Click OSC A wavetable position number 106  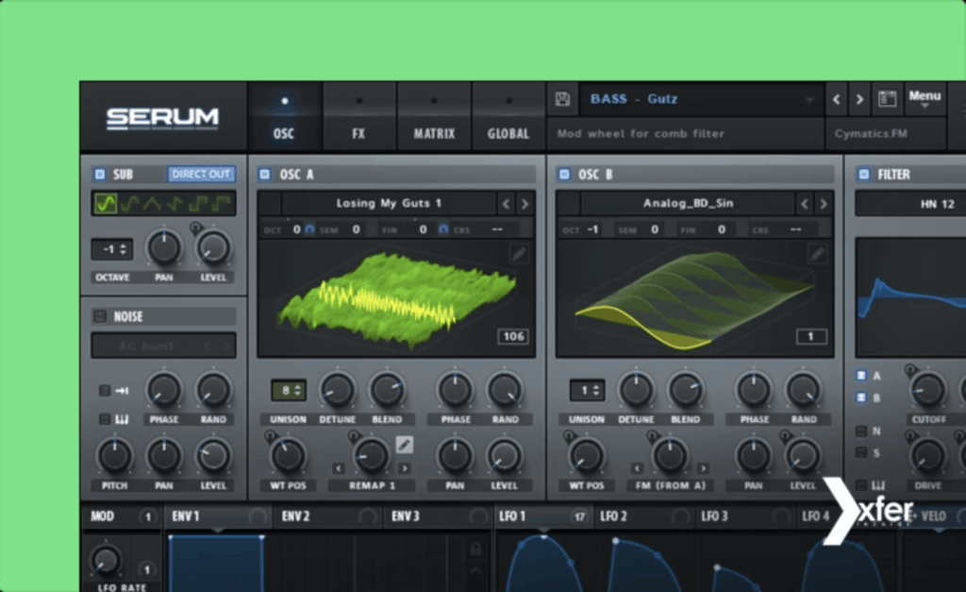(x=514, y=337)
